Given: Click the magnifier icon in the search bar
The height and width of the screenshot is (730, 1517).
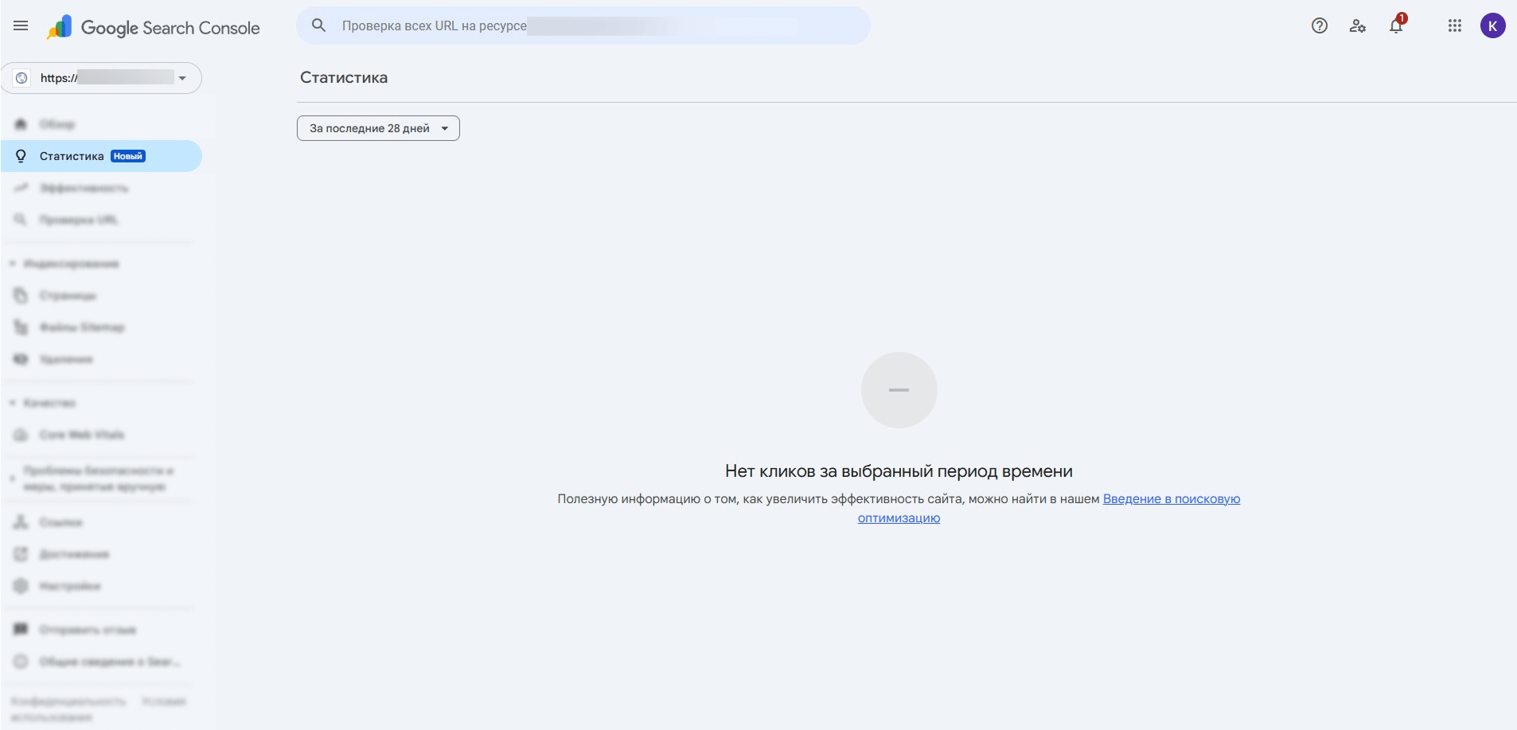Looking at the screenshot, I should 318,25.
